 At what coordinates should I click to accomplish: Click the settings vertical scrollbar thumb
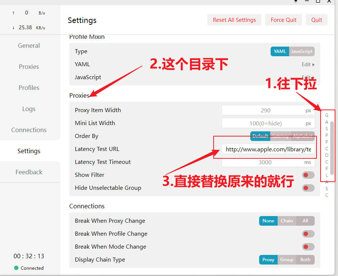click(x=332, y=148)
